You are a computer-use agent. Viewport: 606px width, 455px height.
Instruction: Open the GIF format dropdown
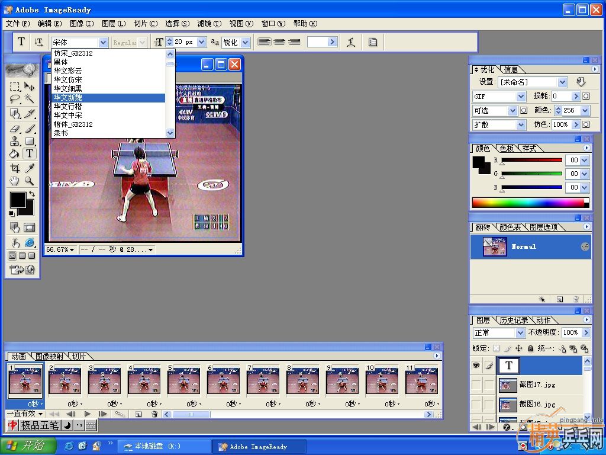521,97
